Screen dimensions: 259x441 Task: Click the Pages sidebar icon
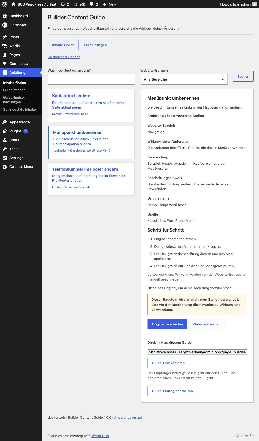coord(5,55)
